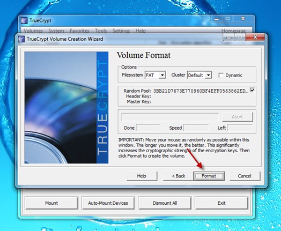Open the Tools menu
The width and height of the screenshot is (281, 231).
[x=101, y=31]
